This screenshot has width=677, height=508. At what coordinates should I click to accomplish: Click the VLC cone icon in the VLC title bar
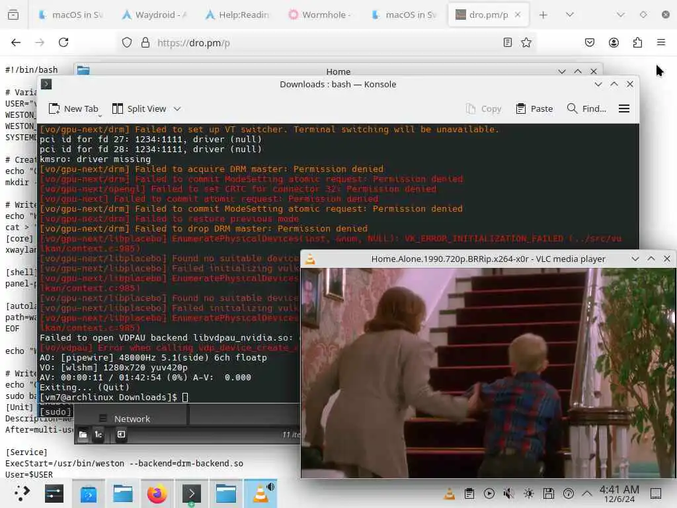pyautogui.click(x=310, y=259)
